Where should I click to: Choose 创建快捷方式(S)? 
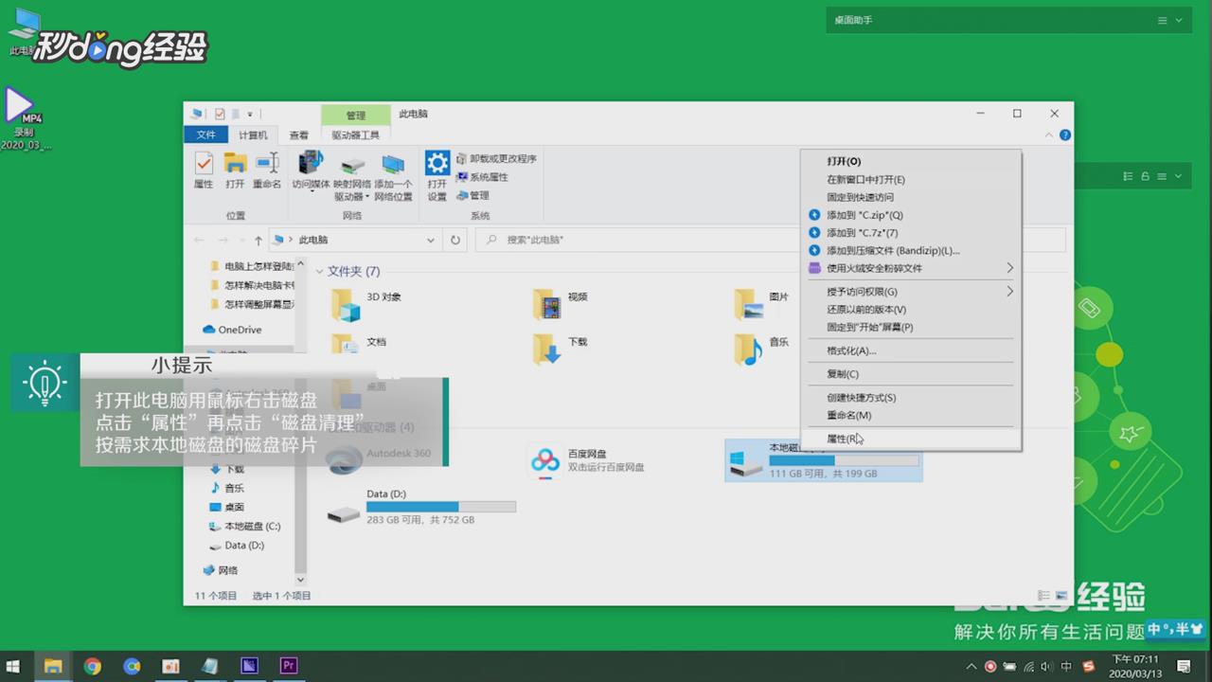(911, 398)
